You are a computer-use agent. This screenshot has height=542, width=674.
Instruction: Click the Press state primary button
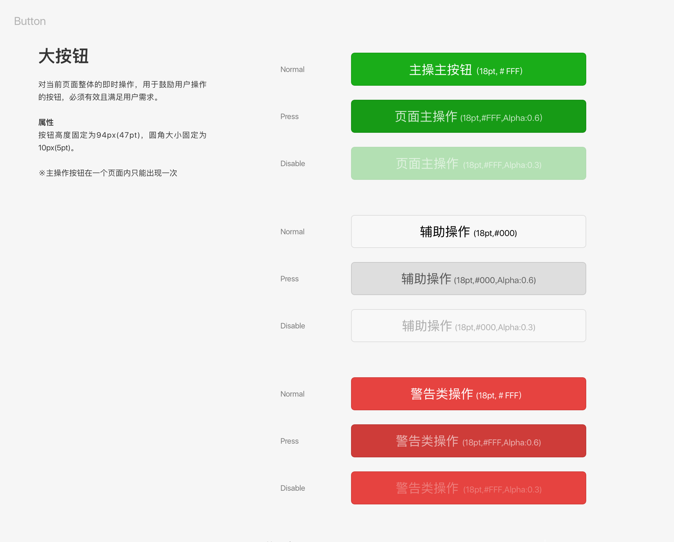click(469, 116)
